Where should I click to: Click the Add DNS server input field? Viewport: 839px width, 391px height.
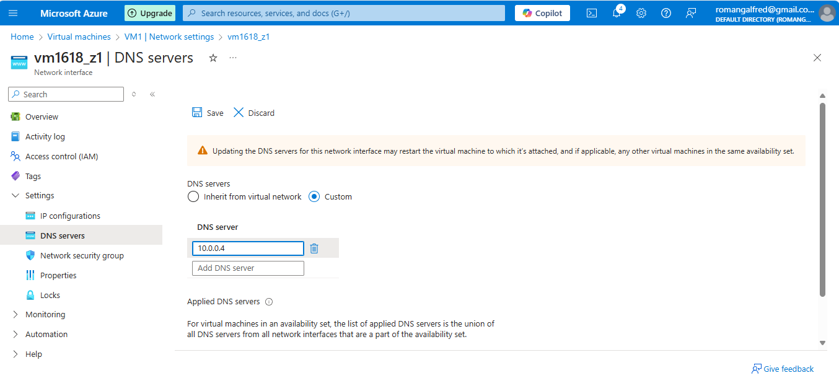pyautogui.click(x=248, y=268)
